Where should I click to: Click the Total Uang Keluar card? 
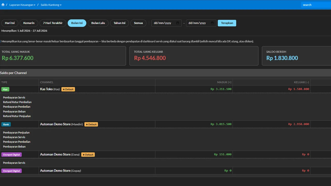pyautogui.click(x=194, y=56)
